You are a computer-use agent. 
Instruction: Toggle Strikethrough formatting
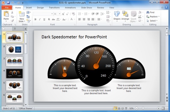(x=53, y=19)
